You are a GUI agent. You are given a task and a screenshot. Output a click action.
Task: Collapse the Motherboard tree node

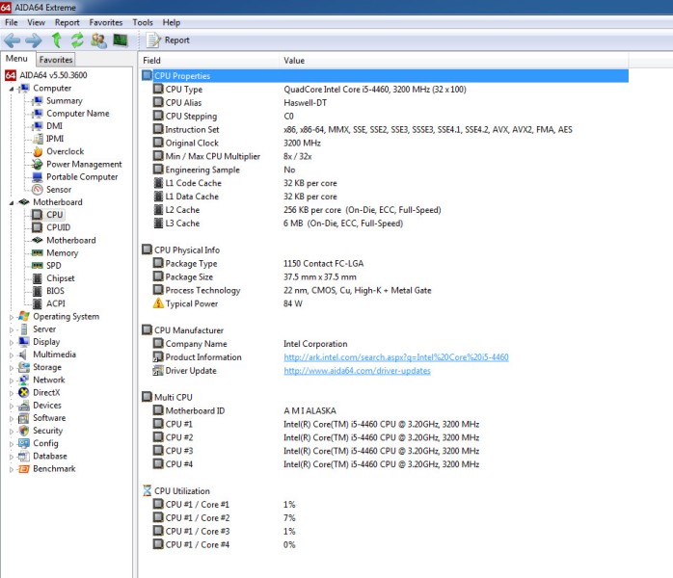pos(13,202)
